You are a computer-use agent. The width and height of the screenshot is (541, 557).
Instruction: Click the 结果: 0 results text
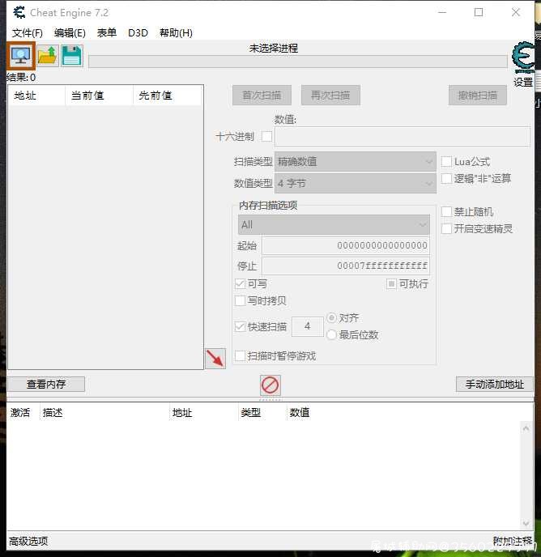tap(21, 78)
